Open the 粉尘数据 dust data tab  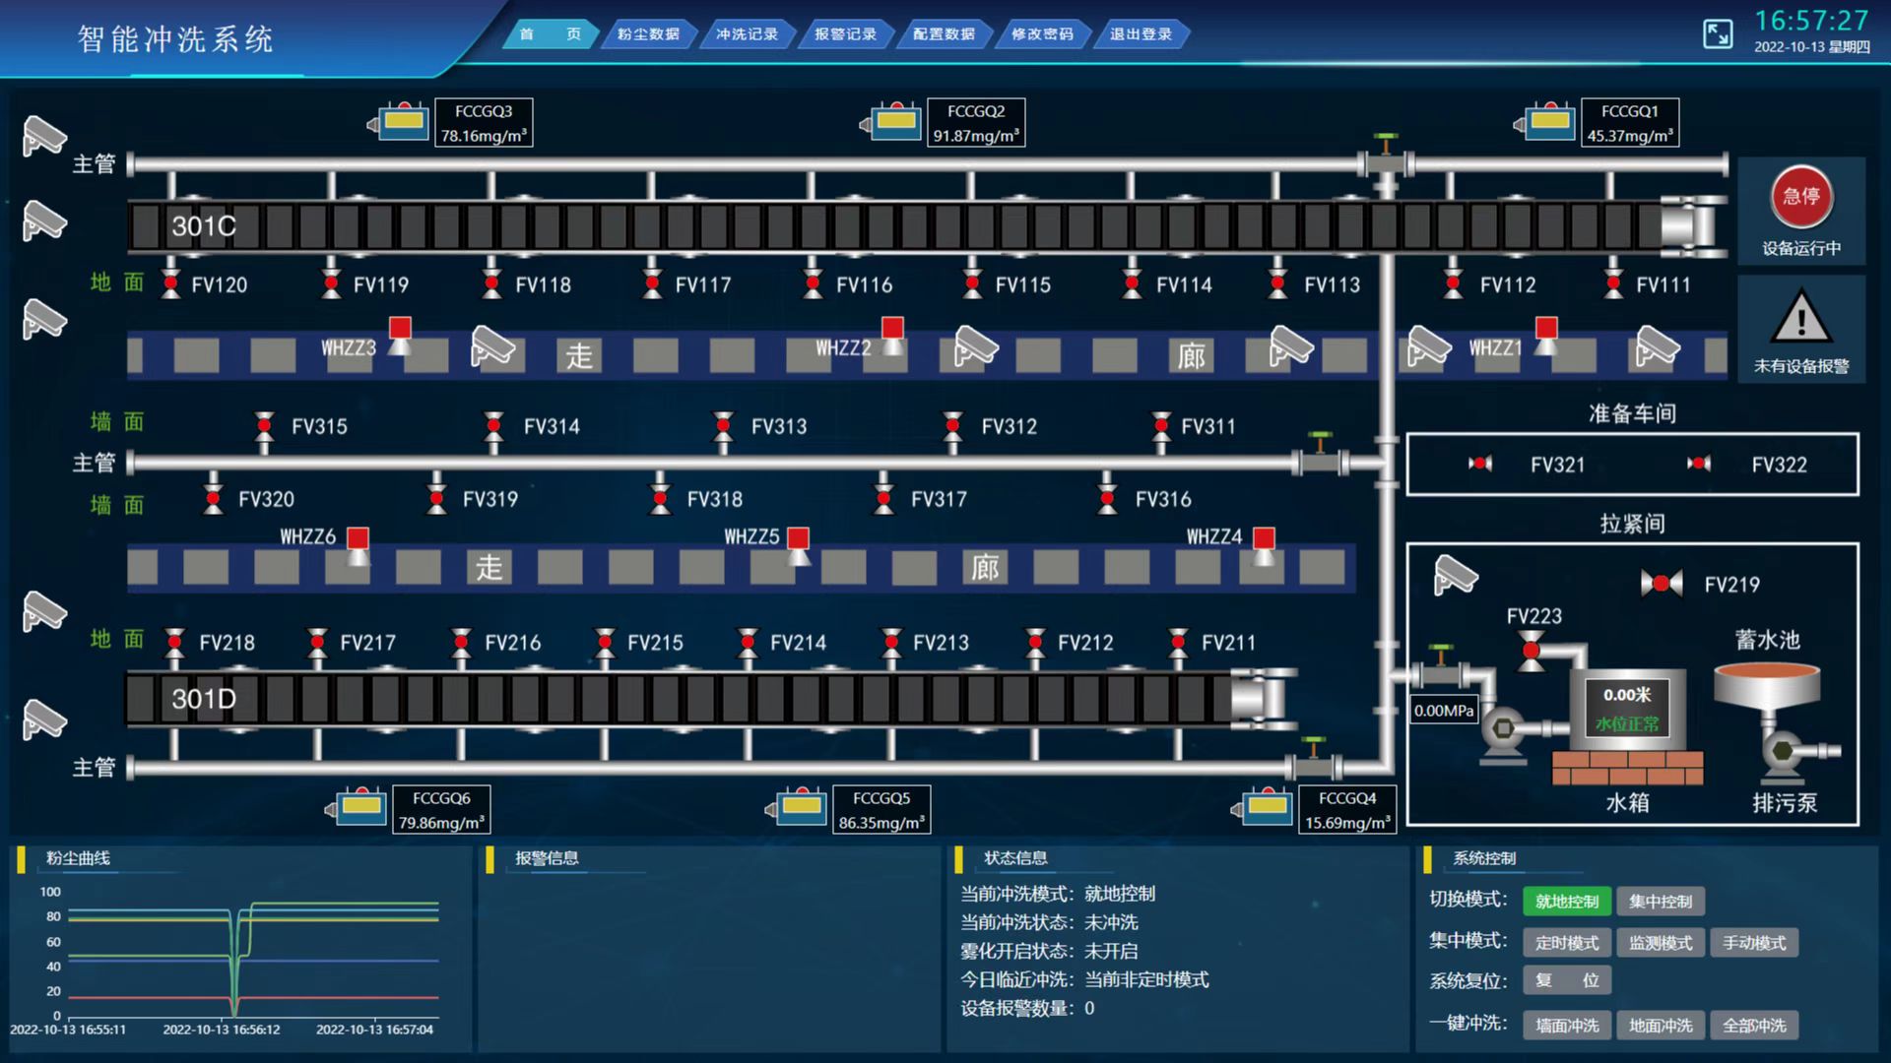[648, 34]
